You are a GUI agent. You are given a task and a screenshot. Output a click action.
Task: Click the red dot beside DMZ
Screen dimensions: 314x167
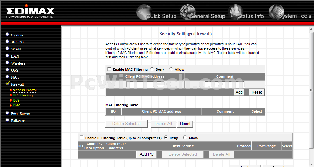tap(11, 106)
